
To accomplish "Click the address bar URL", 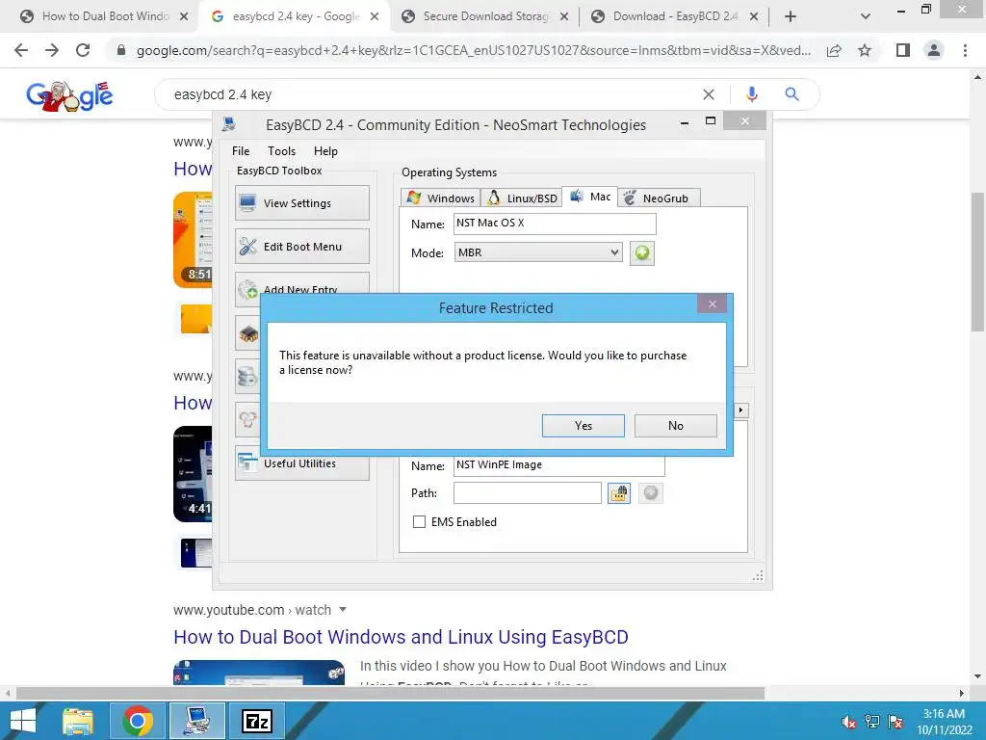I will click(x=474, y=50).
